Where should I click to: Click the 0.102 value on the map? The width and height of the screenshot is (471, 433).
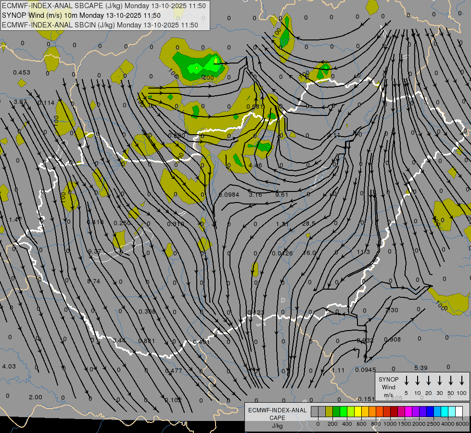[173, 400]
